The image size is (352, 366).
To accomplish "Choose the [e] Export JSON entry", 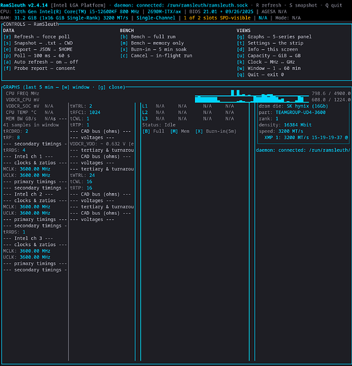I will pyautogui.click(x=38, y=49).
